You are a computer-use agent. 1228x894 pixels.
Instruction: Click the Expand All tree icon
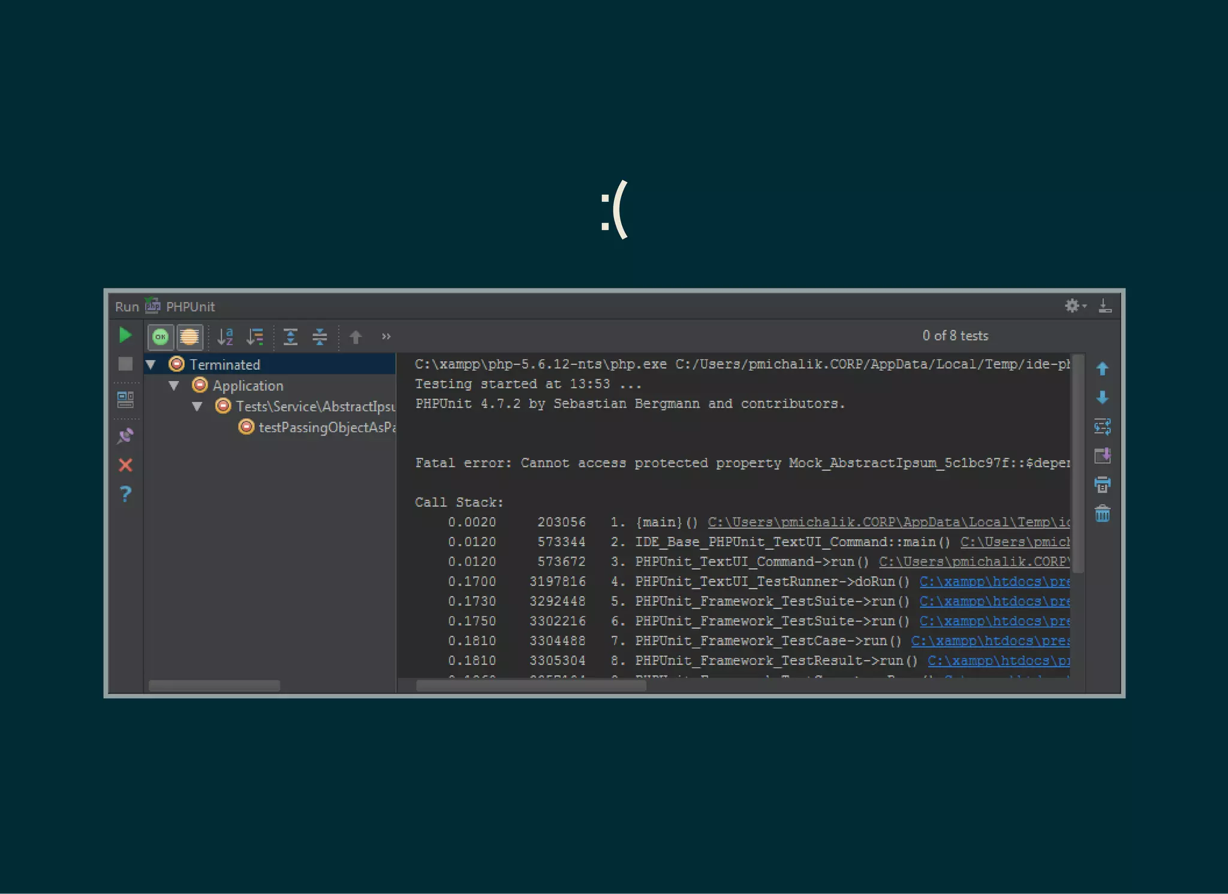pyautogui.click(x=291, y=337)
